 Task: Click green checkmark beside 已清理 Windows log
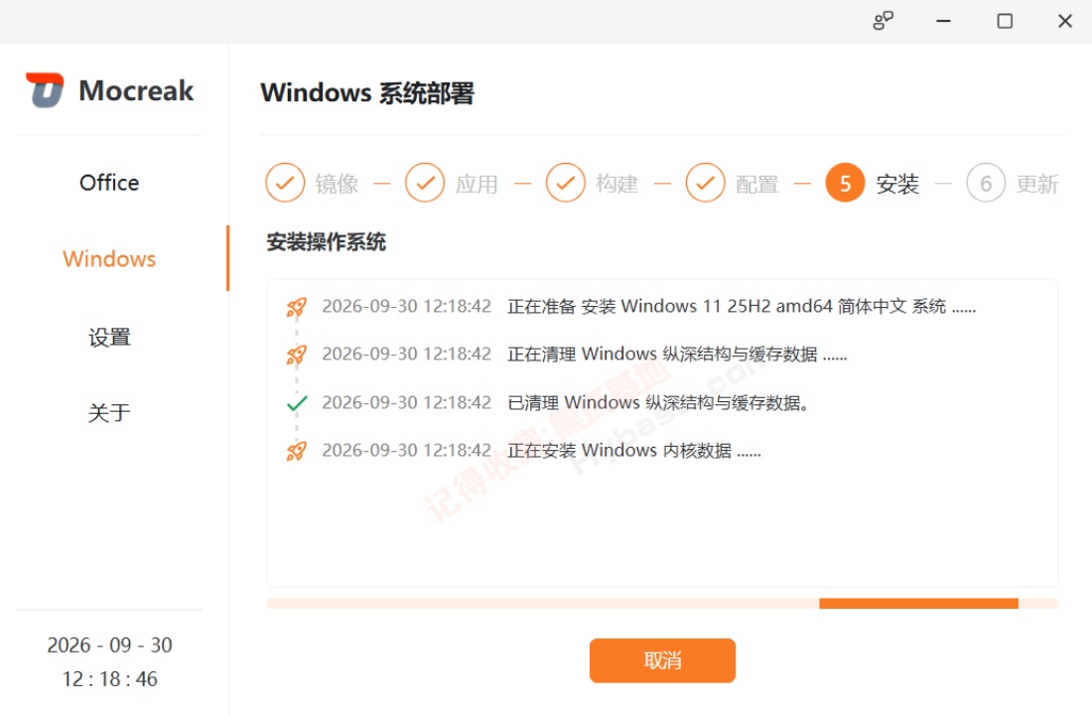(x=297, y=403)
